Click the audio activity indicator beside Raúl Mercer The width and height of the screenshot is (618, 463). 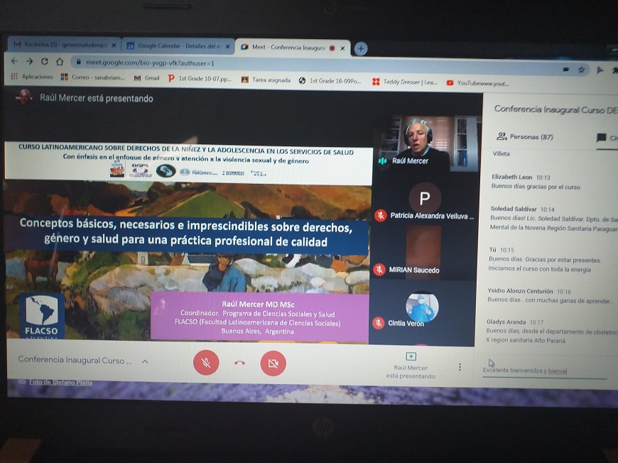pyautogui.click(x=382, y=160)
